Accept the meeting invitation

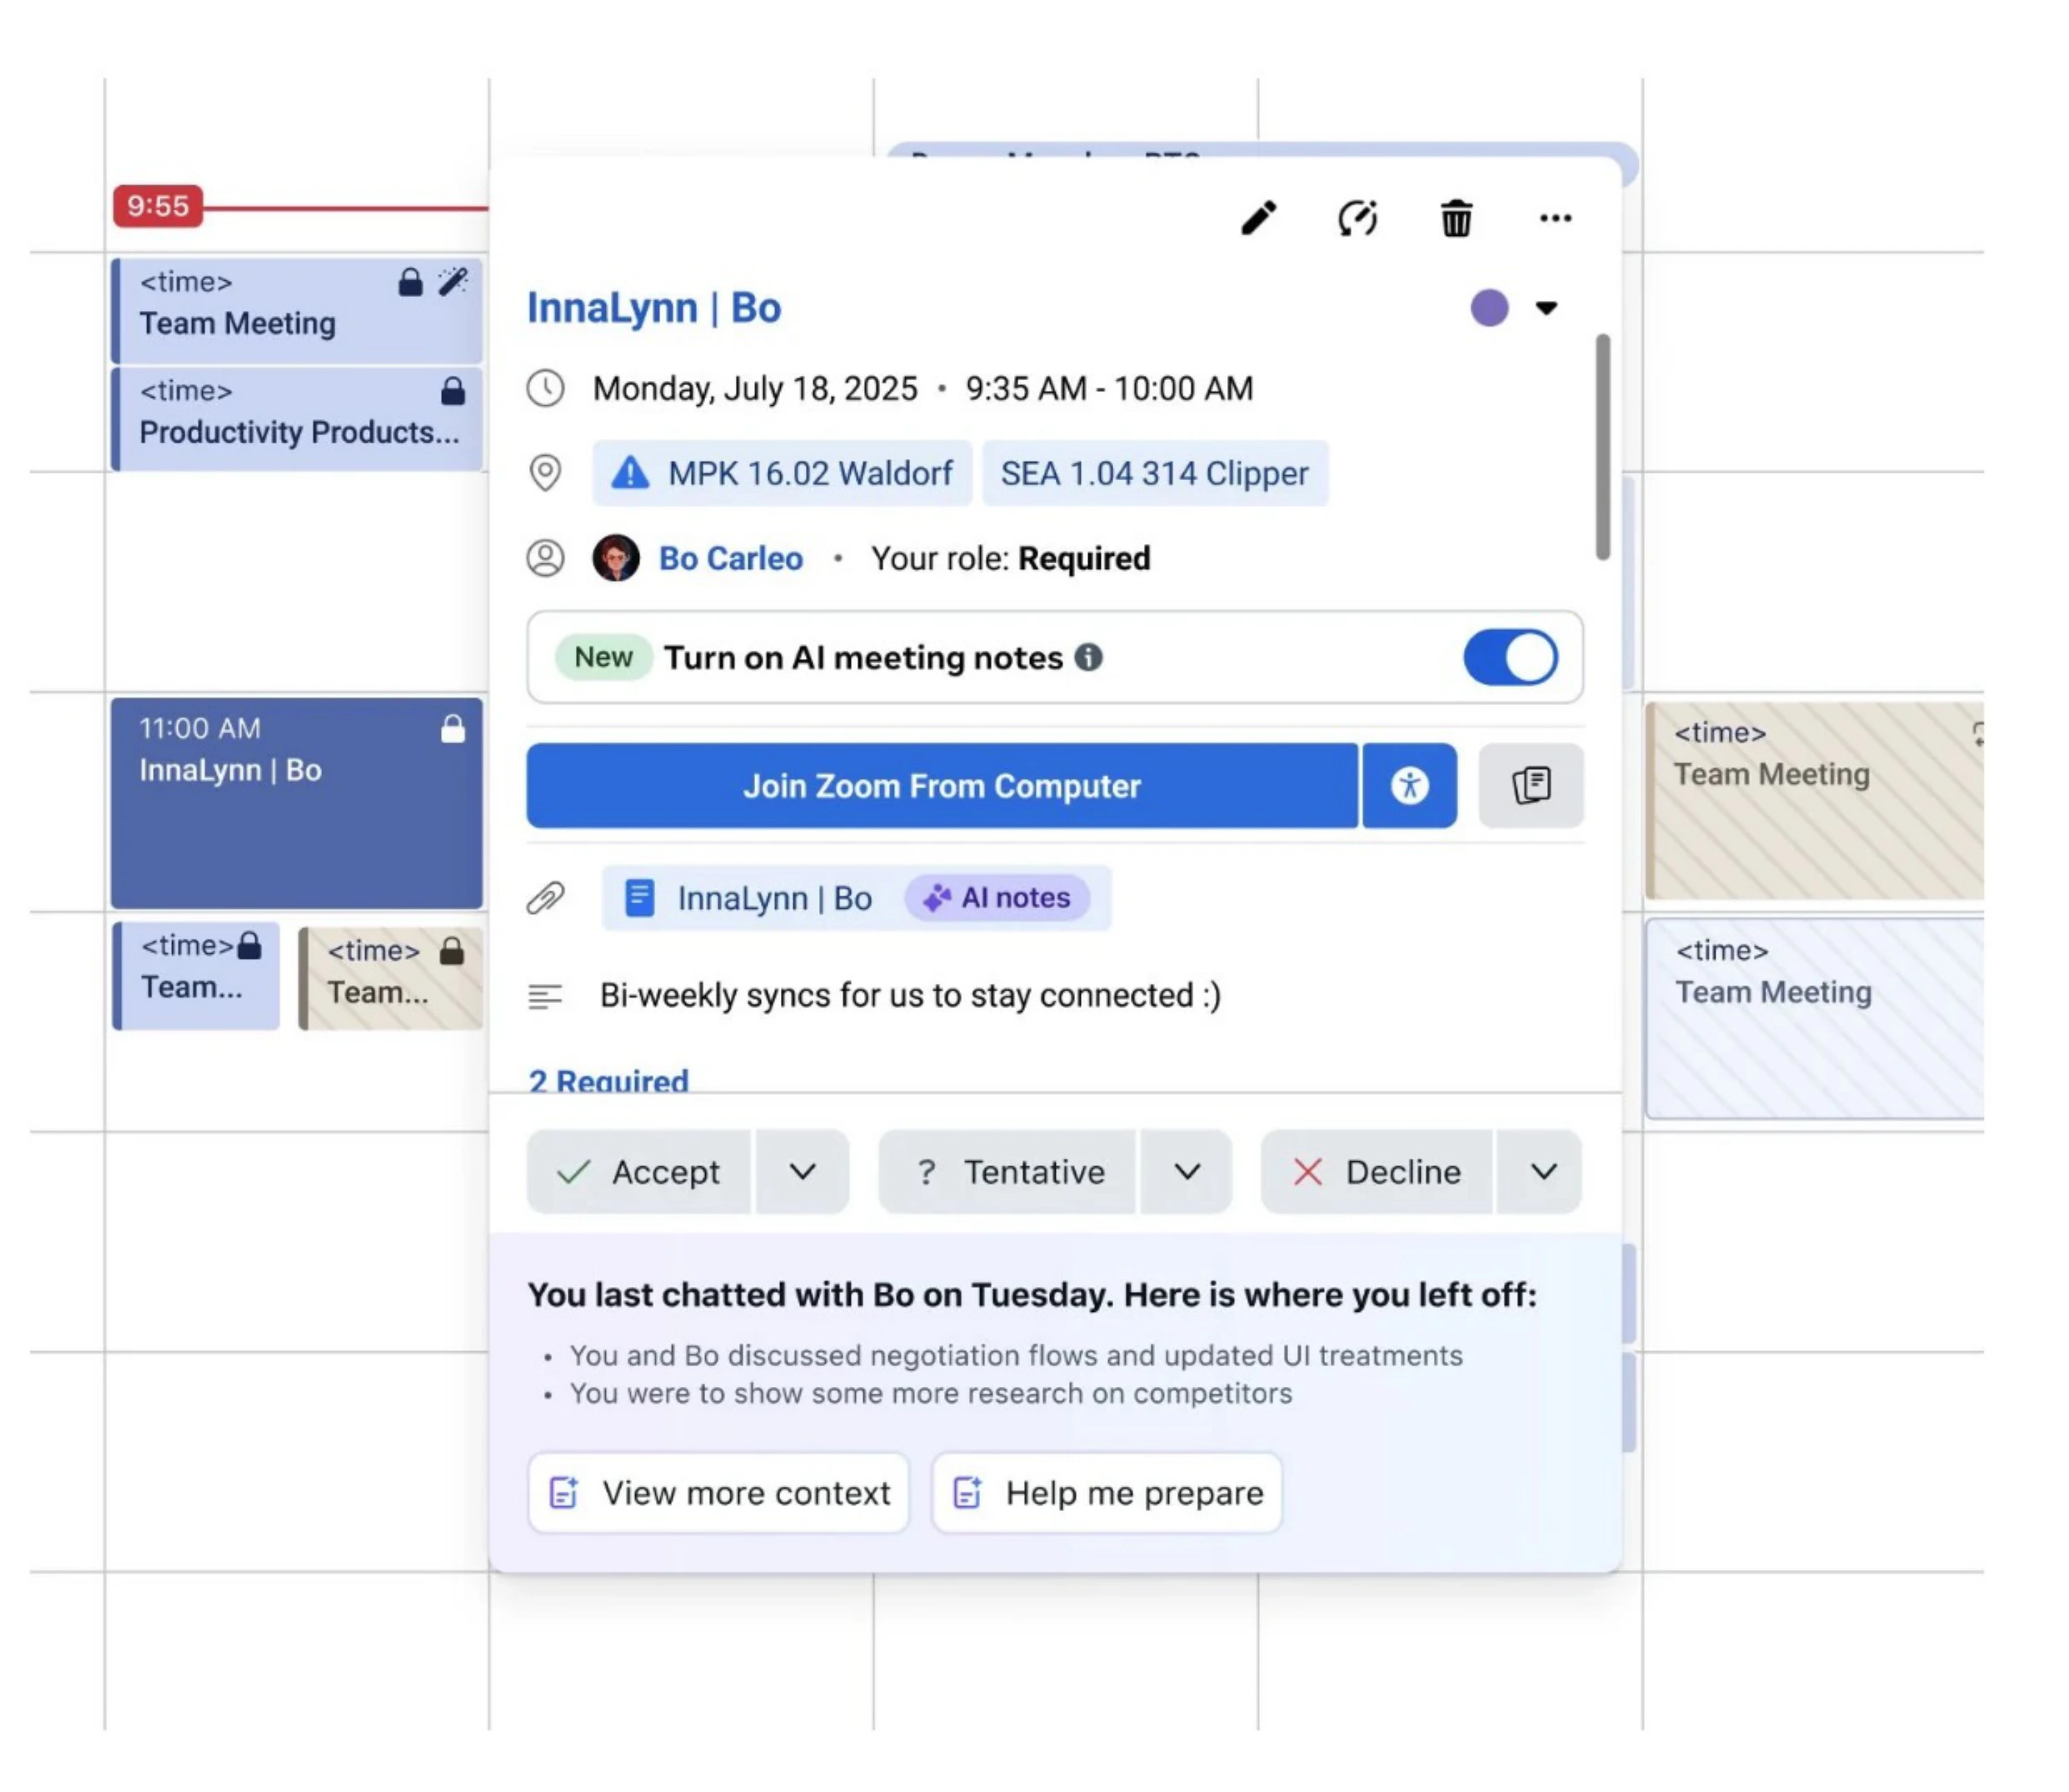[x=639, y=1172]
